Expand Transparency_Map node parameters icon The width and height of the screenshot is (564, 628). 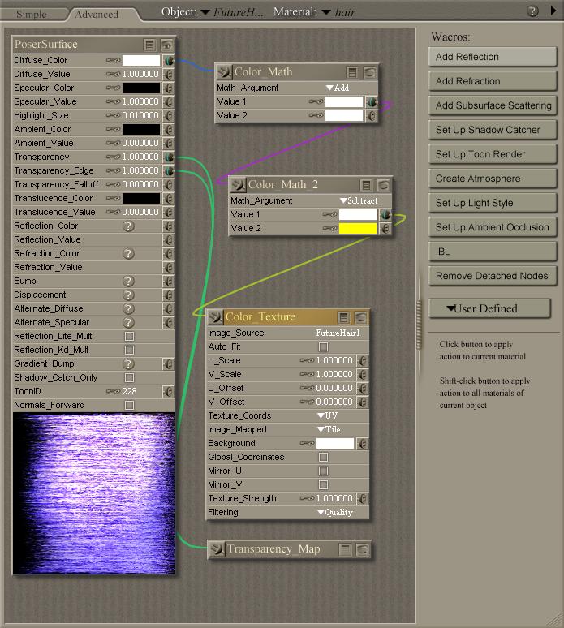(x=345, y=549)
